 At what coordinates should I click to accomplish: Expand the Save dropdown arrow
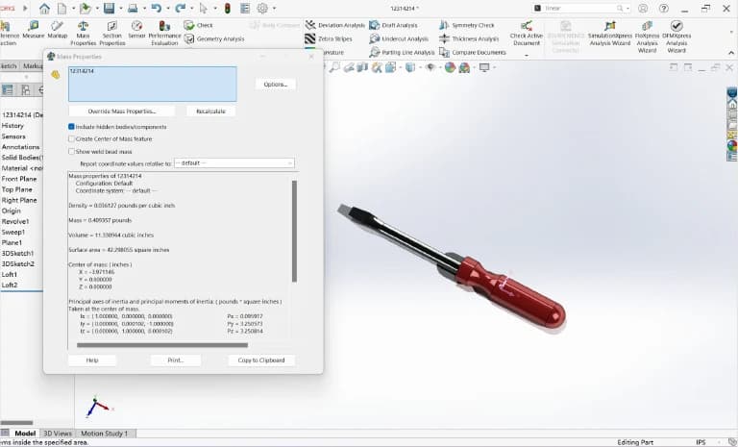pyautogui.click(x=121, y=8)
